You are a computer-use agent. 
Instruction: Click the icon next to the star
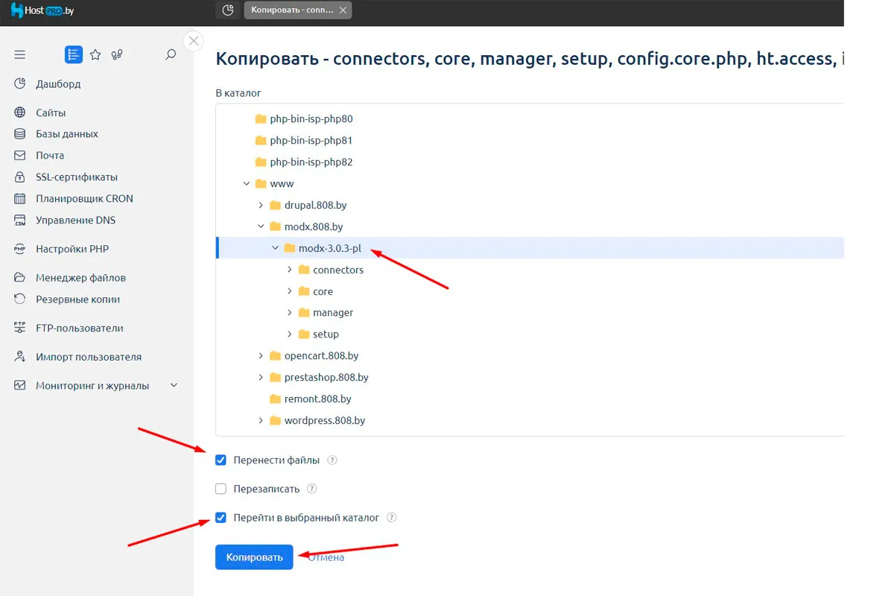pyautogui.click(x=117, y=54)
